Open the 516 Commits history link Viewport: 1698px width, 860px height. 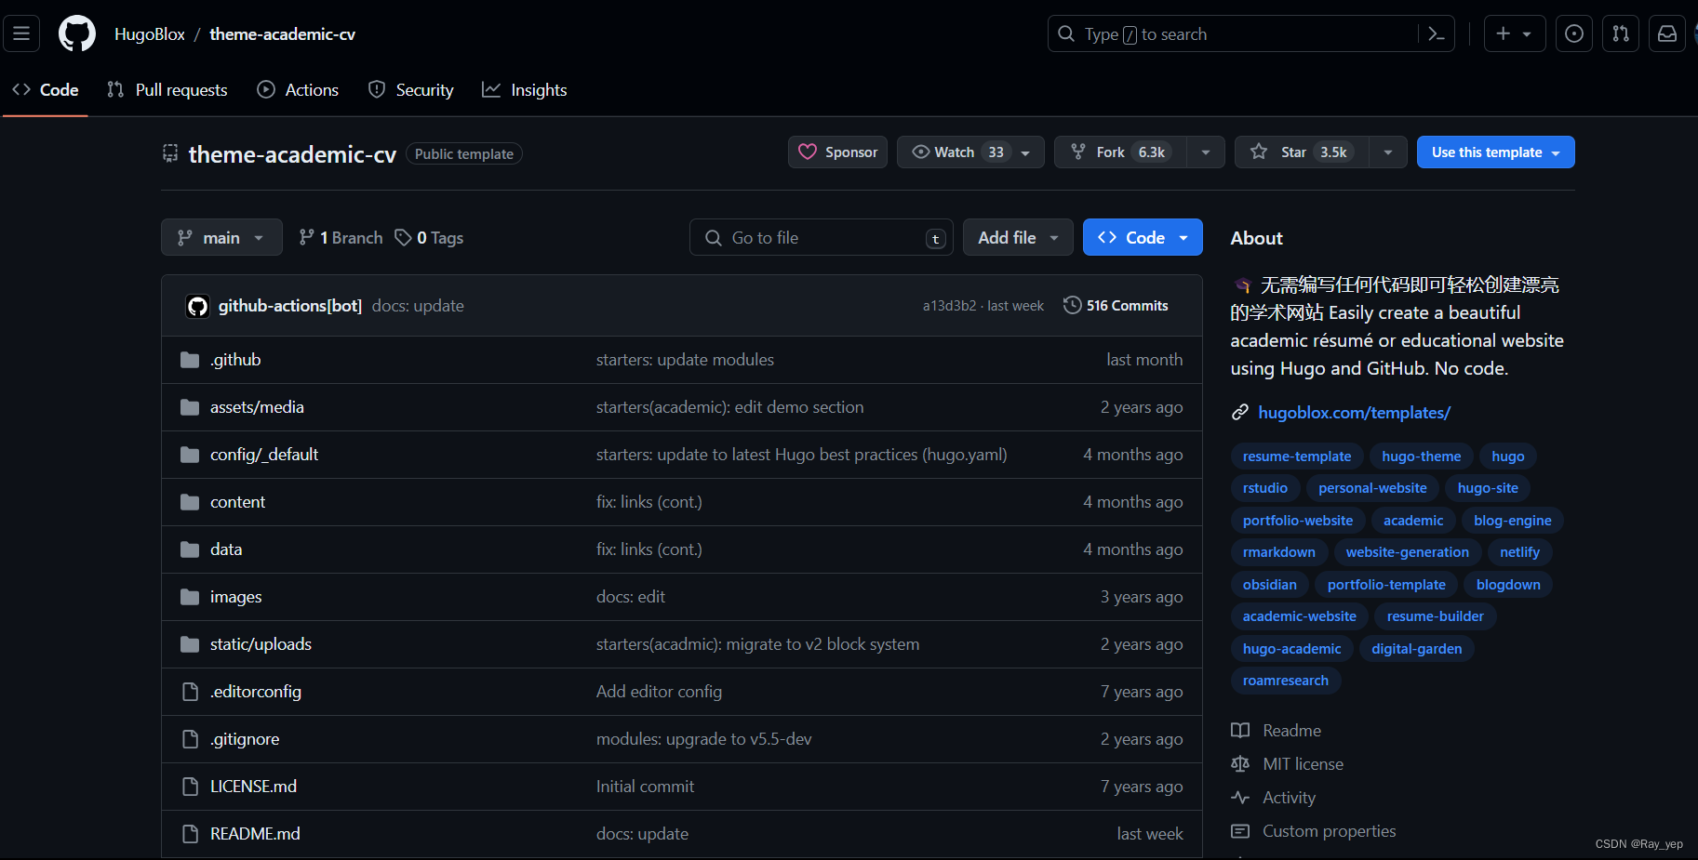click(1116, 305)
